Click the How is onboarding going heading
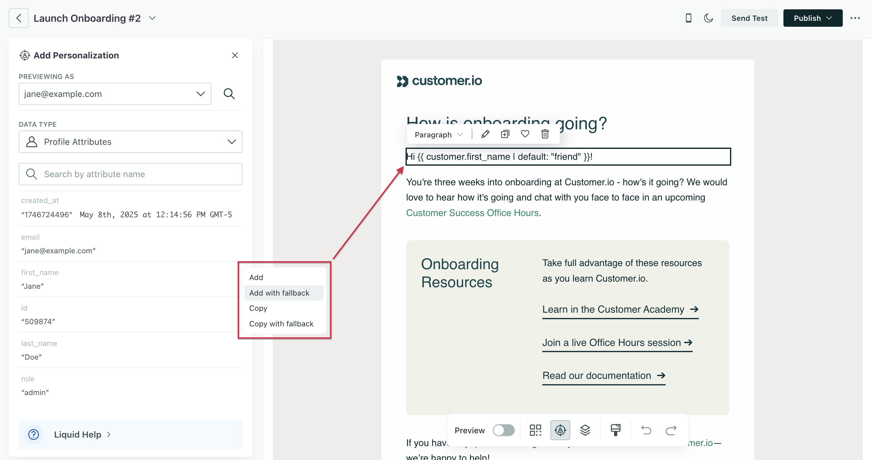The height and width of the screenshot is (460, 872). click(507, 123)
